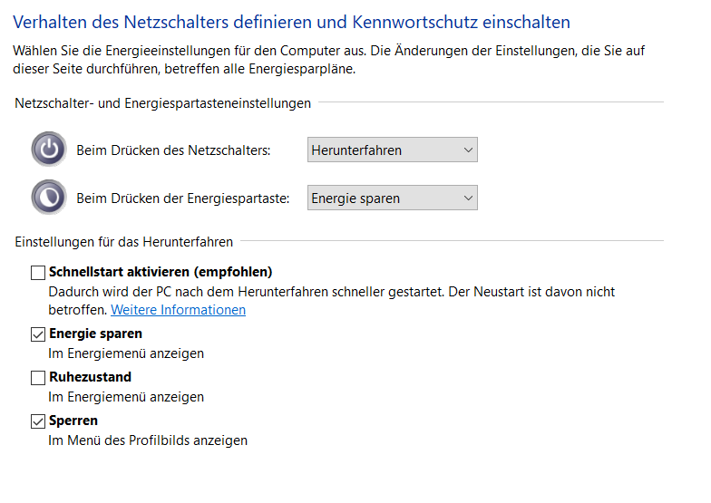
Task: Uncheck the Energie sparen checkbox
Action: [x=38, y=334]
